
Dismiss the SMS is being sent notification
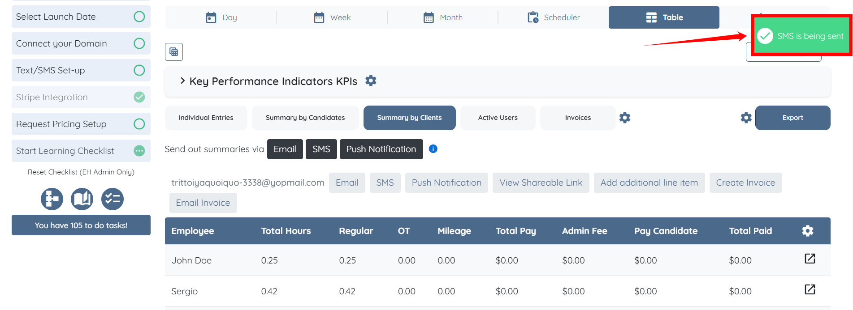[x=801, y=36]
